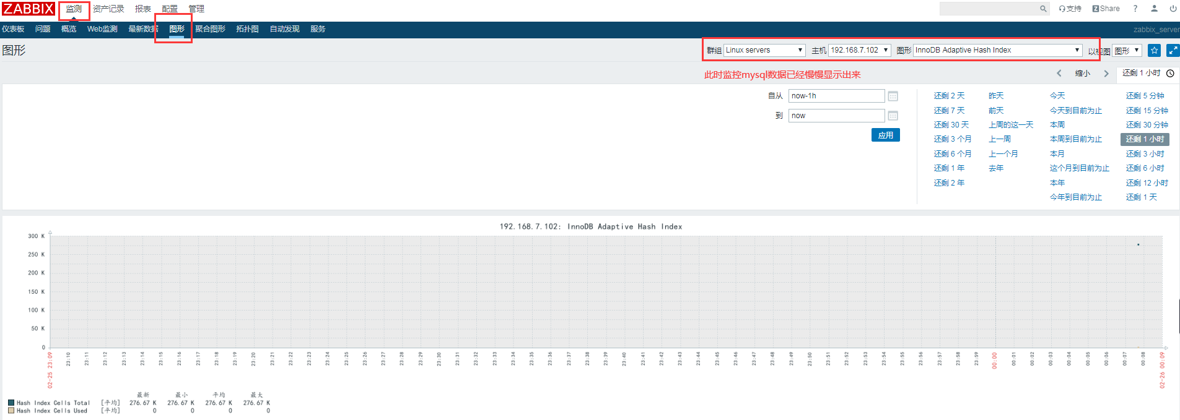This screenshot has height=420, width=1180.
Task: Go to the 拓扑图 submenu
Action: click(247, 29)
